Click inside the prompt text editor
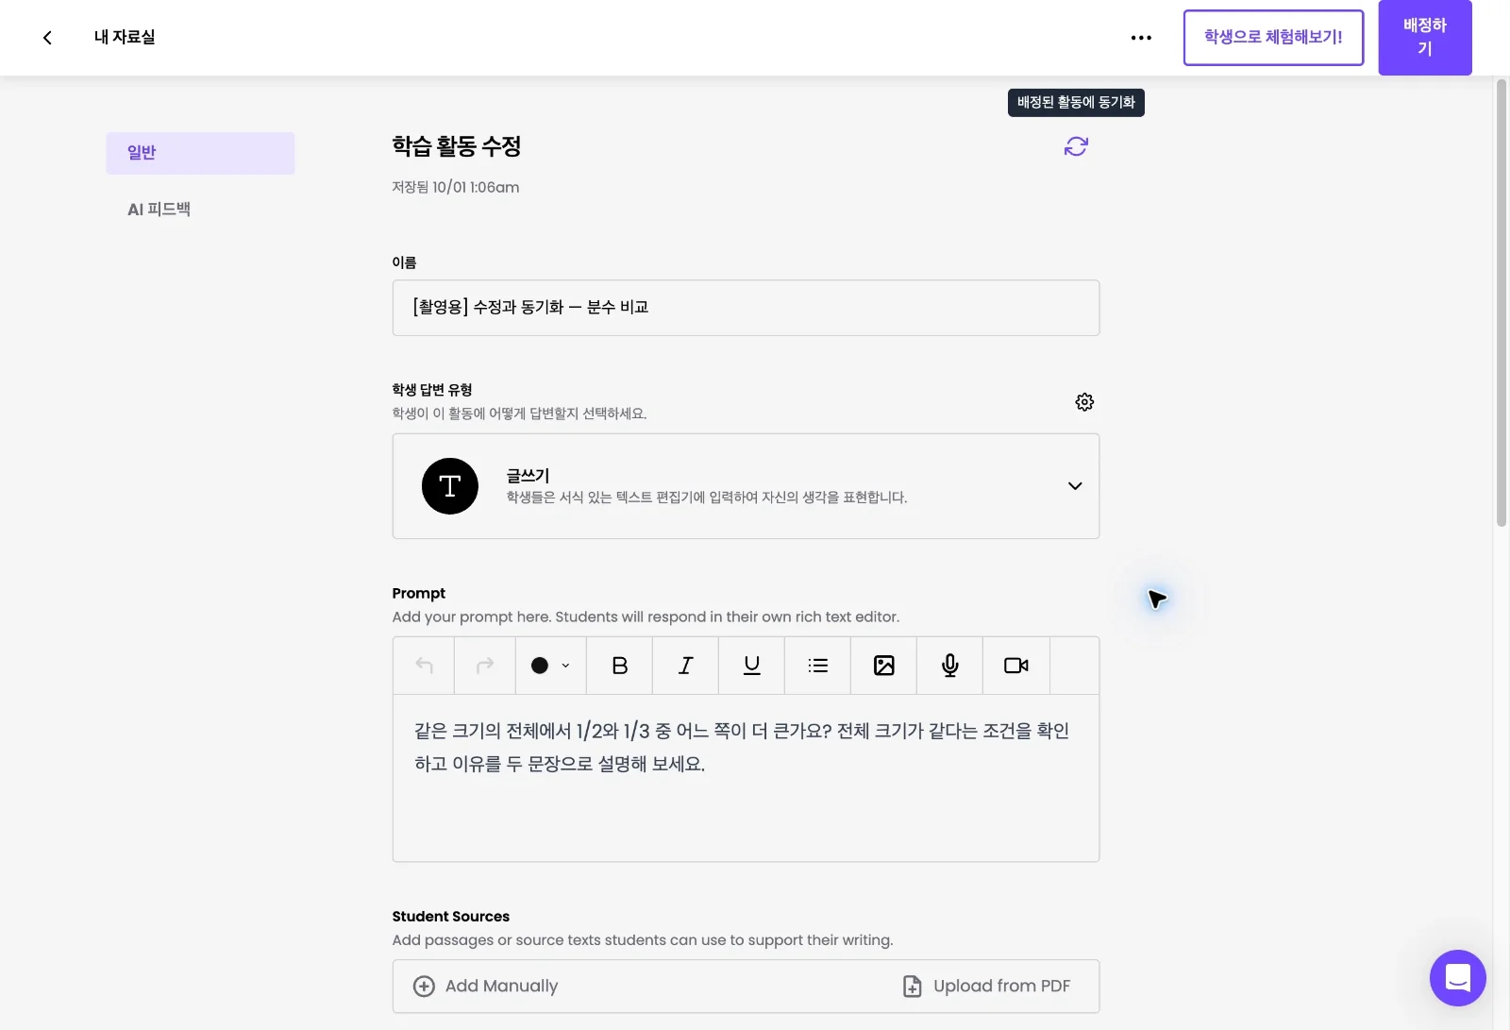Image resolution: width=1510 pixels, height=1030 pixels. tap(746, 778)
